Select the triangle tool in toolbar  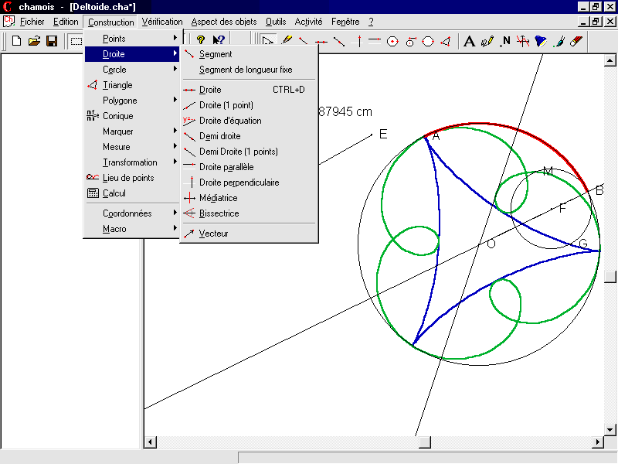coord(446,41)
